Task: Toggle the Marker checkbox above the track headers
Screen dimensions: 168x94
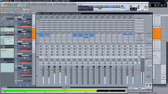Action: (27, 15)
